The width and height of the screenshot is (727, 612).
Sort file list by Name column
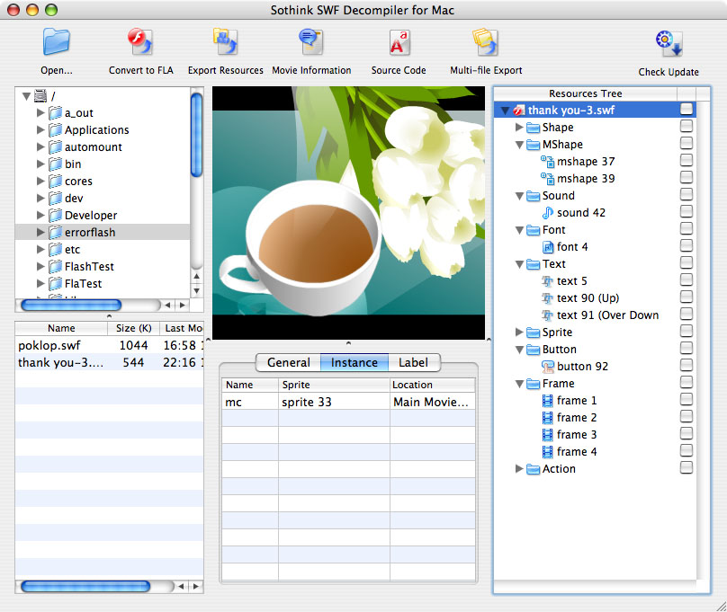pyautogui.click(x=61, y=328)
